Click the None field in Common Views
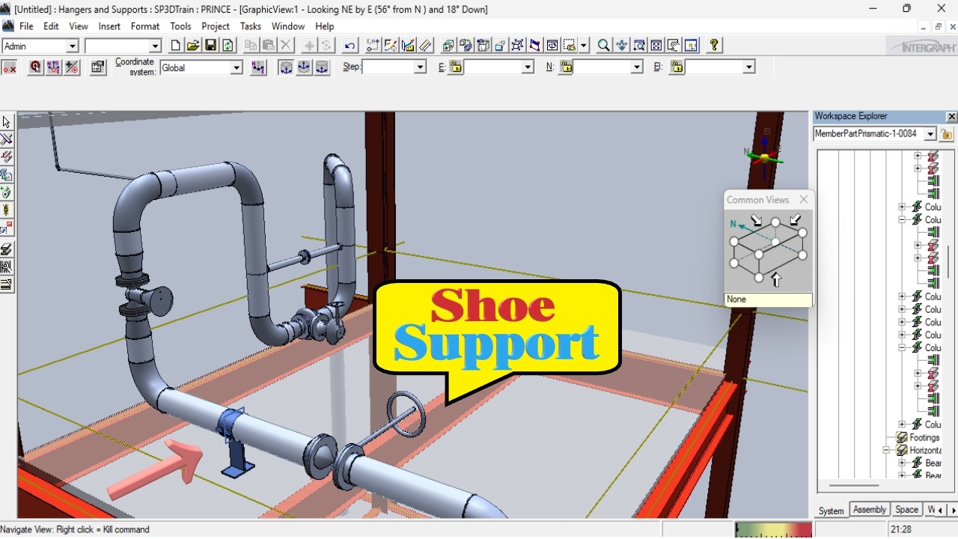Image resolution: width=958 pixels, height=539 pixels. pyautogui.click(x=768, y=299)
